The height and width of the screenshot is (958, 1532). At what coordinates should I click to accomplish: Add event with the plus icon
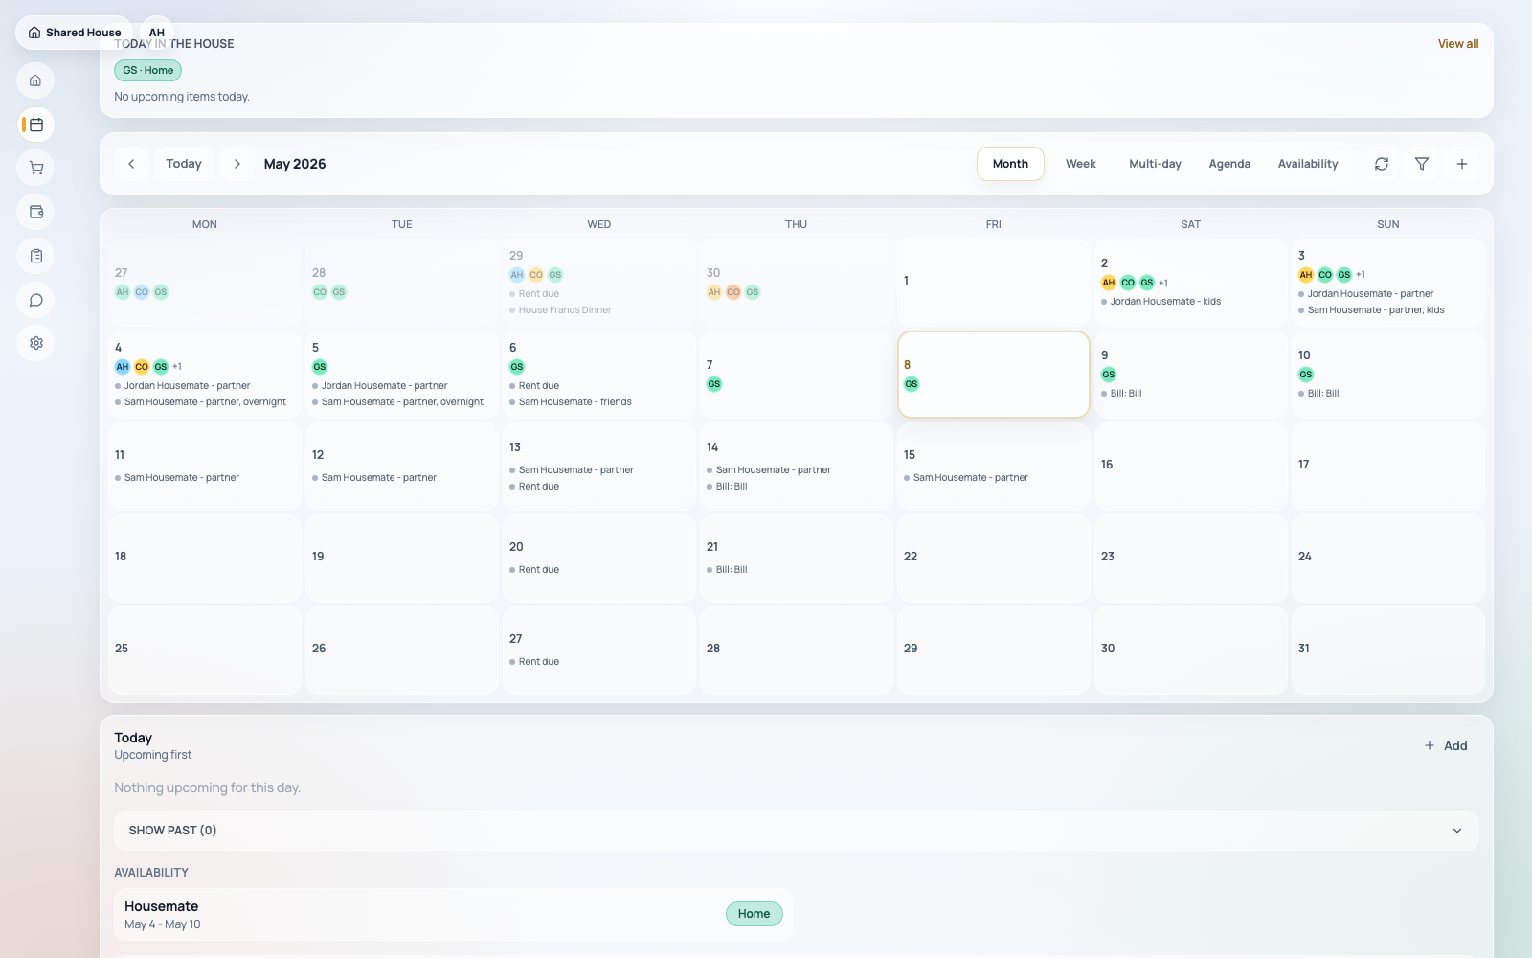[1462, 164]
